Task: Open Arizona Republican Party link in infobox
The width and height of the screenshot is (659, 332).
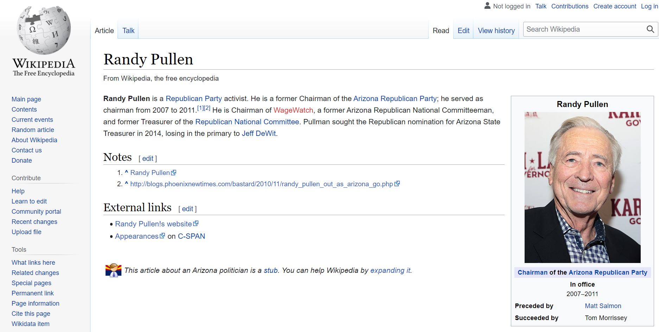Action: 608,273
